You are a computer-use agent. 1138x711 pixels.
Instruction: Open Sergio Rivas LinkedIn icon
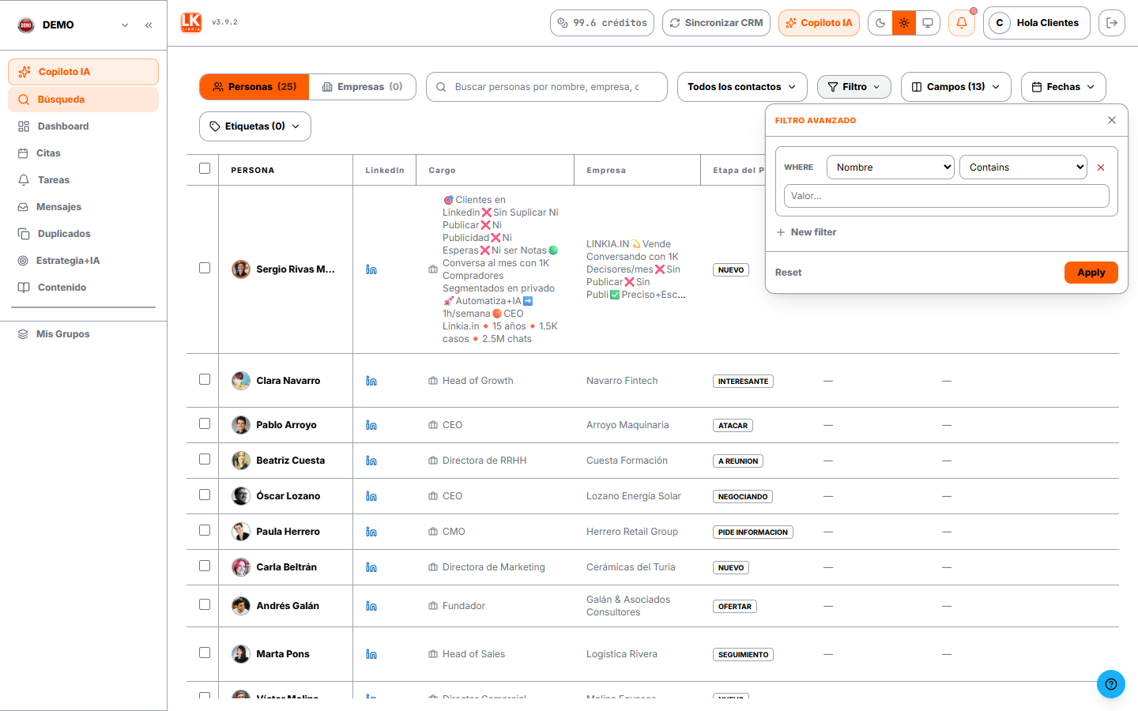click(x=371, y=269)
